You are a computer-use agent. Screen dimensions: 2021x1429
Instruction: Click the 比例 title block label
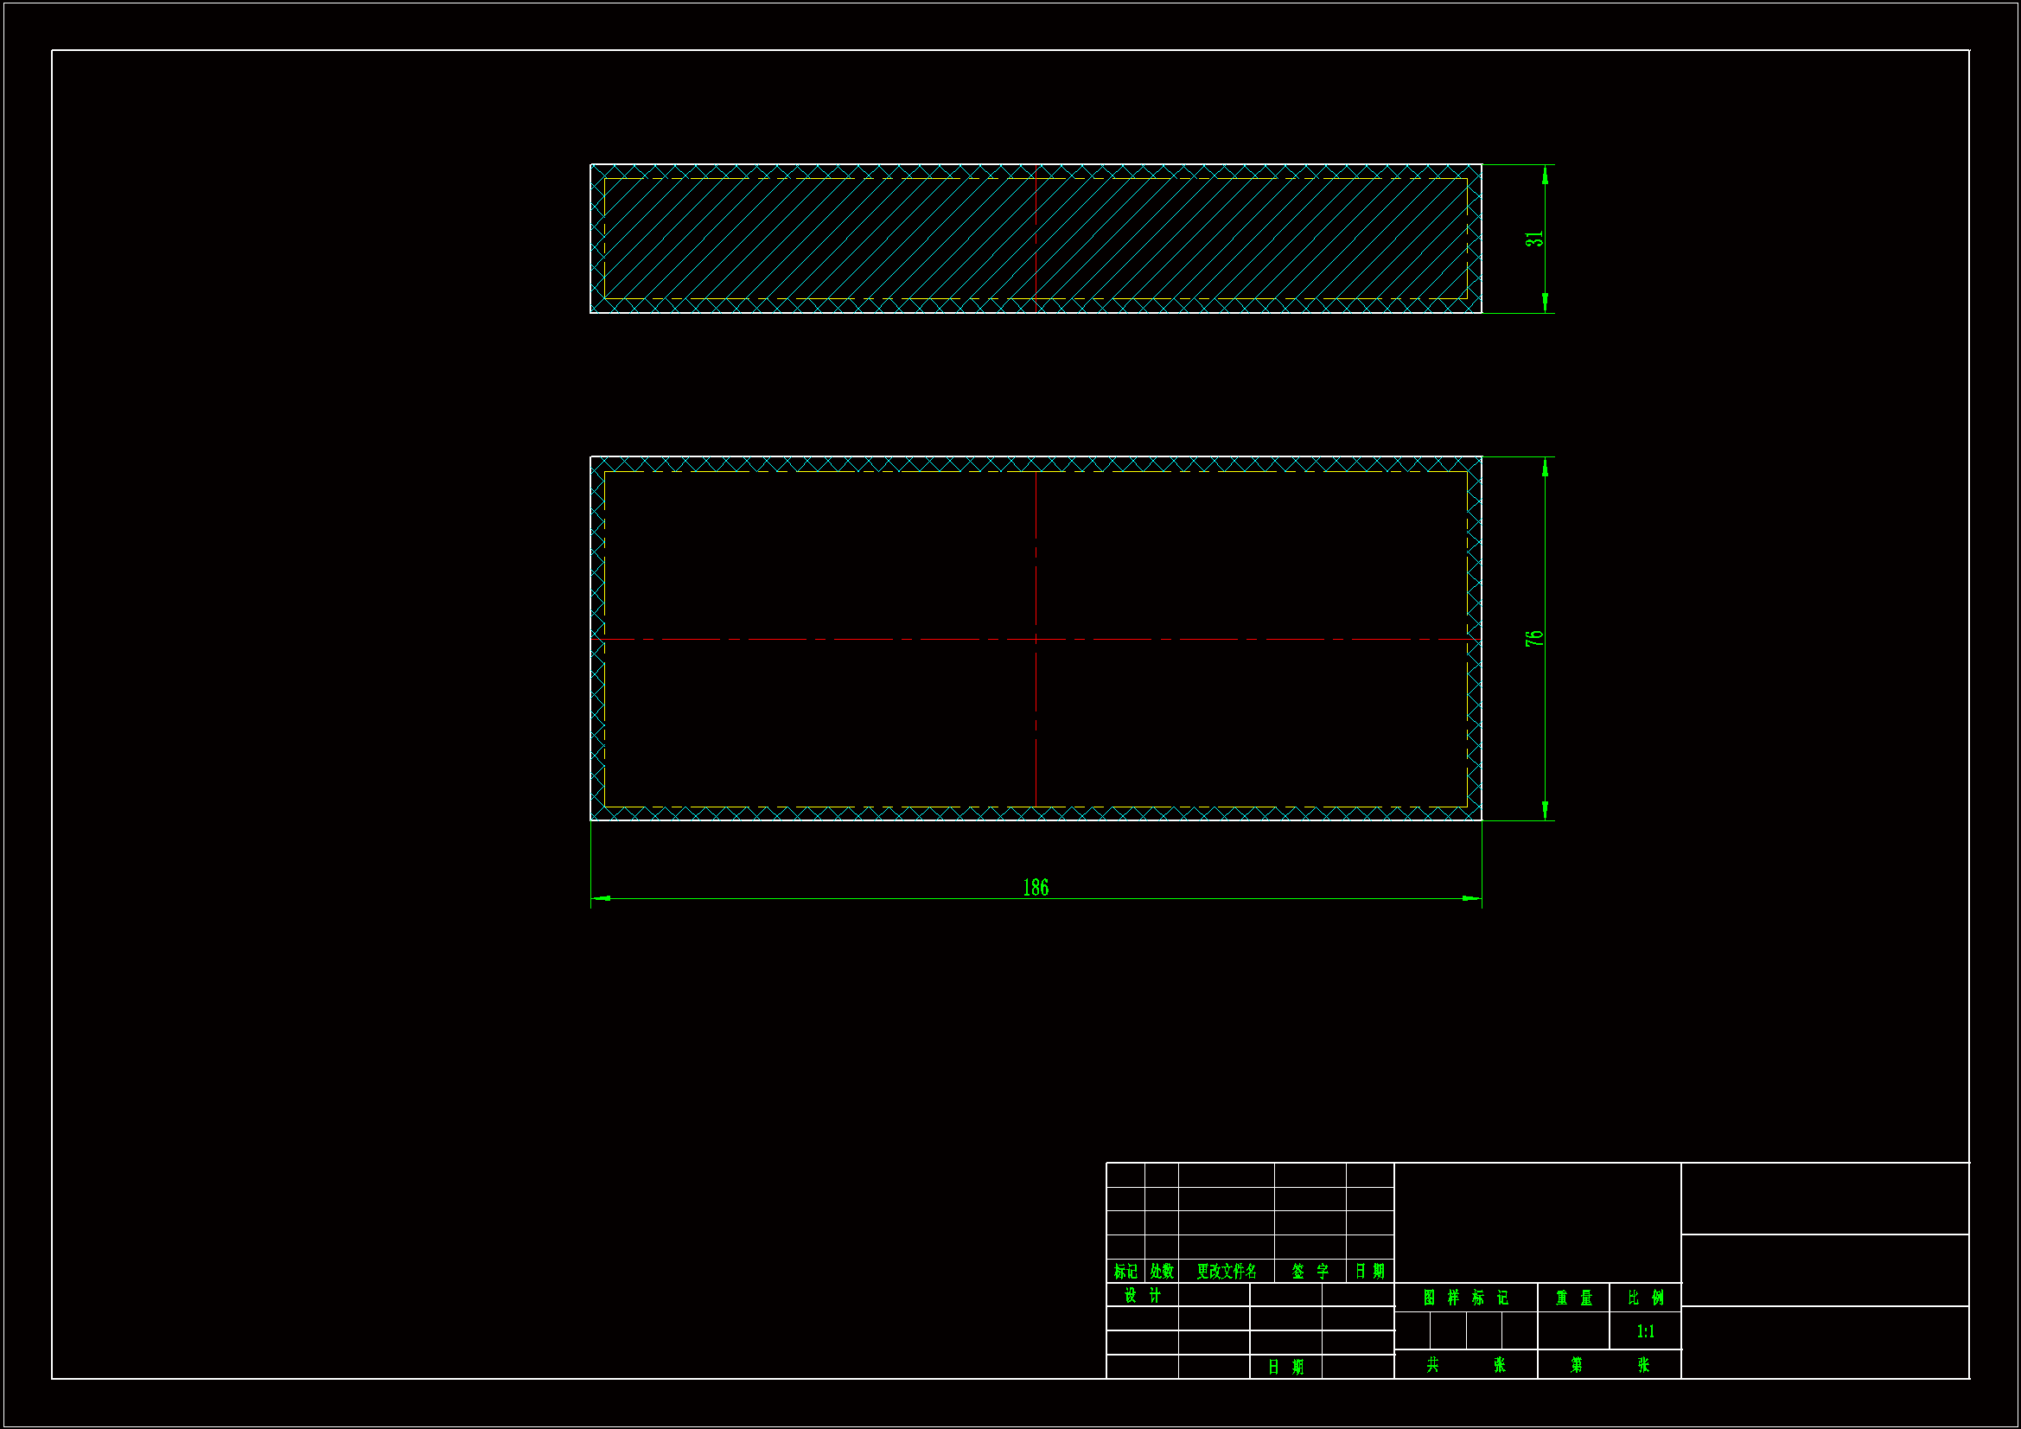tap(1645, 1298)
